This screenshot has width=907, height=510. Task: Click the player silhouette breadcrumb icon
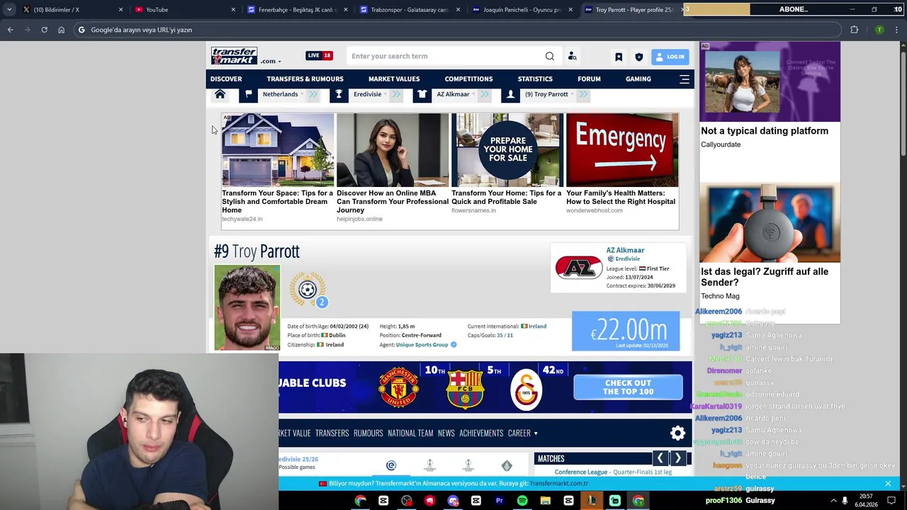pos(510,94)
